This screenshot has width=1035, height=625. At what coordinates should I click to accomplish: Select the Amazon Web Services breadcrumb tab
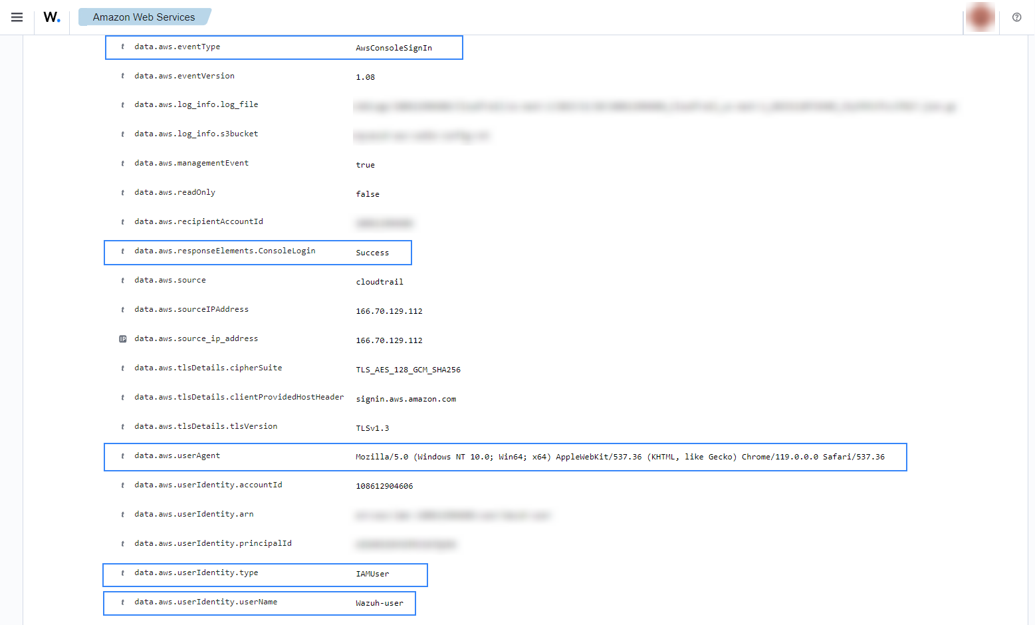point(144,17)
